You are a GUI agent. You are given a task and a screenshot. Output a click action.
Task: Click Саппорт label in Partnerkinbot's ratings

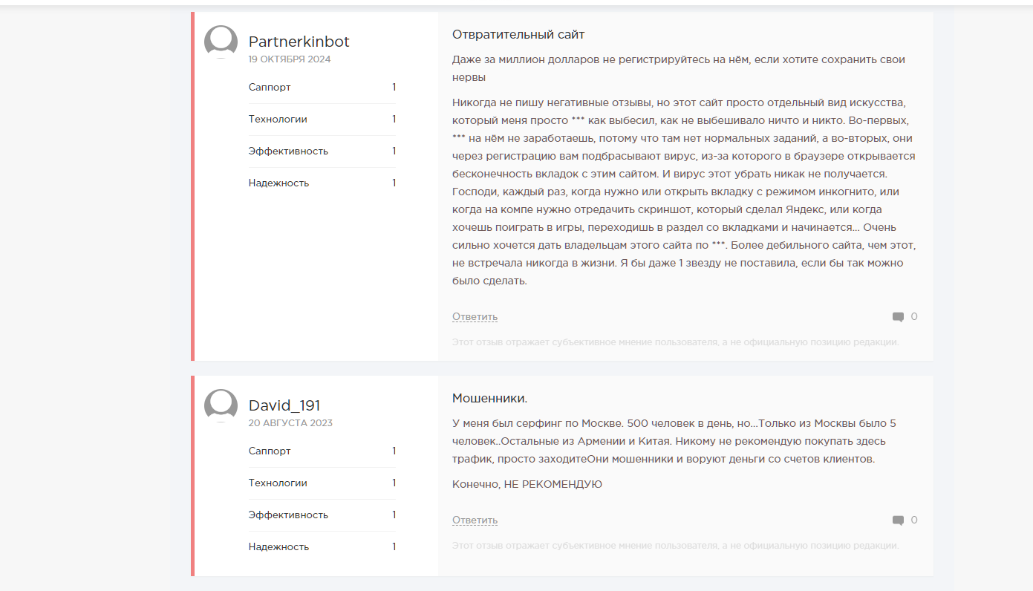pyautogui.click(x=270, y=88)
